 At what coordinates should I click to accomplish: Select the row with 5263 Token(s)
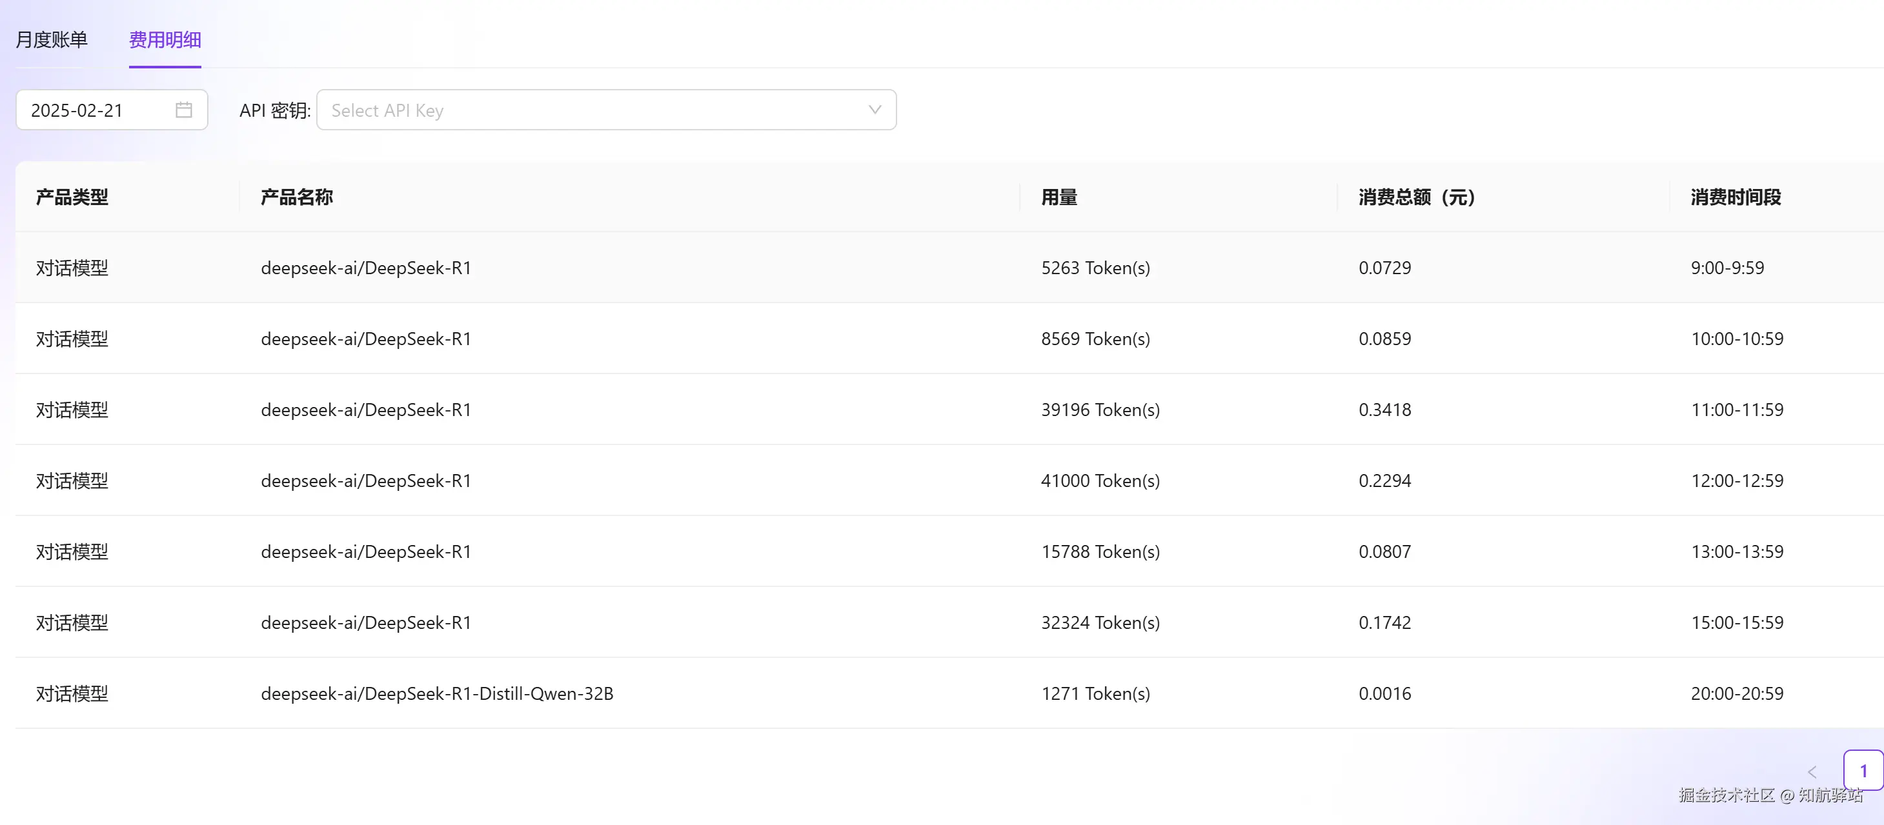click(1095, 268)
